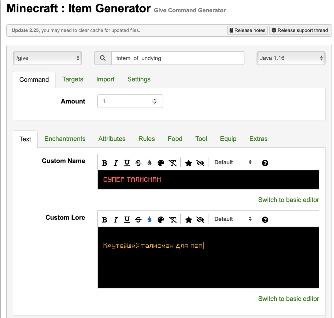This screenshot has height=318, width=334.
Task: Toggle strikethrough in Custom Name toolbar
Action: (x=138, y=163)
